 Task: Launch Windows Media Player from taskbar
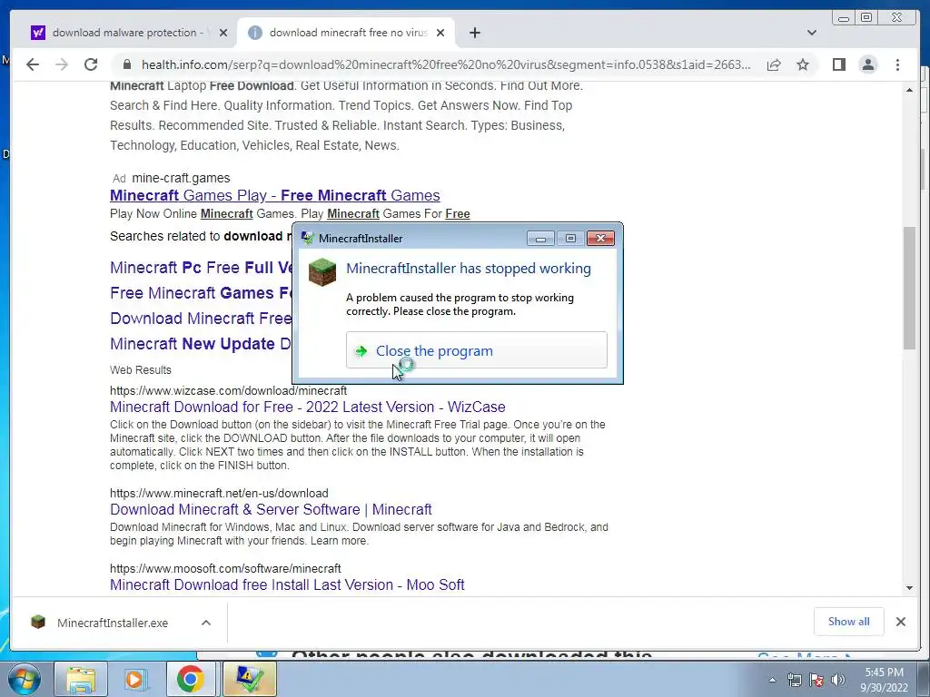coord(135,679)
